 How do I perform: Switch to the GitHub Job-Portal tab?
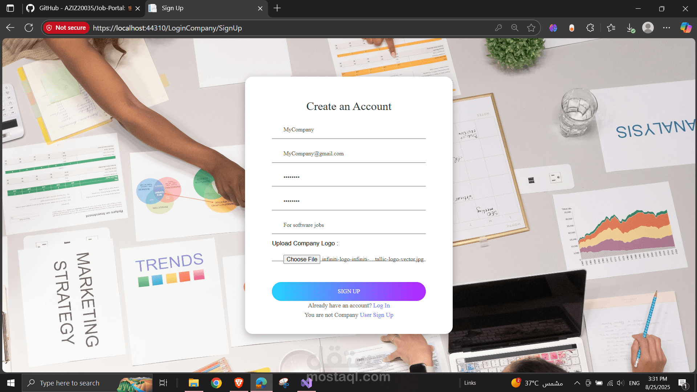pyautogui.click(x=82, y=8)
